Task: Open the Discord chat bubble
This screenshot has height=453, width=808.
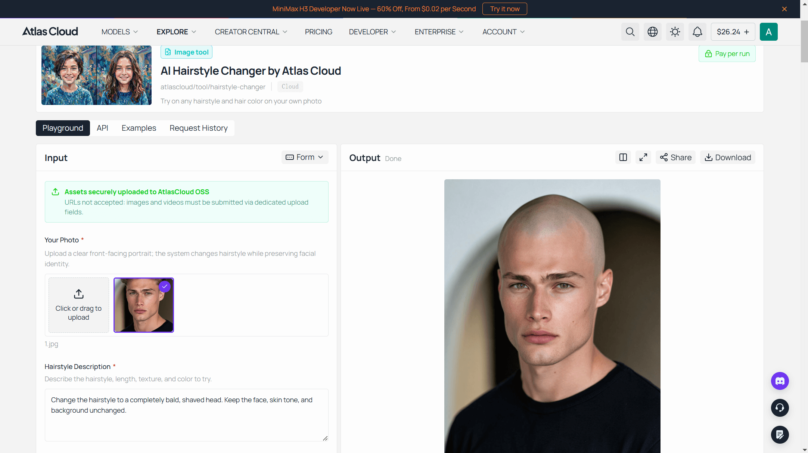Action: pos(780,381)
